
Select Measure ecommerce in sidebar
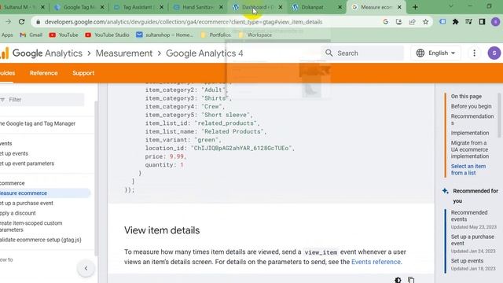pos(45,193)
